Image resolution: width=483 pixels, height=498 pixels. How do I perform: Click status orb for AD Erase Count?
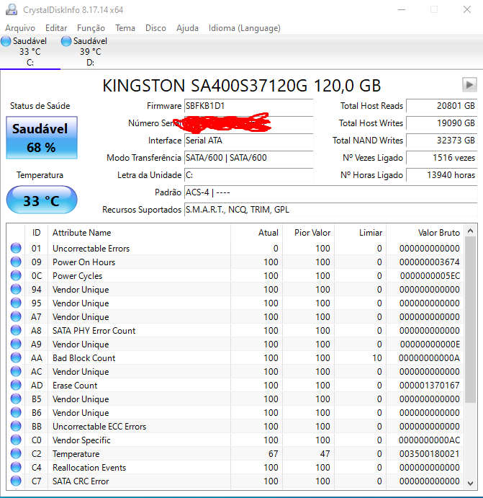click(16, 385)
